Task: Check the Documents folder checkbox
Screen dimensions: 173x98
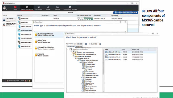Action: click(x=83, y=68)
